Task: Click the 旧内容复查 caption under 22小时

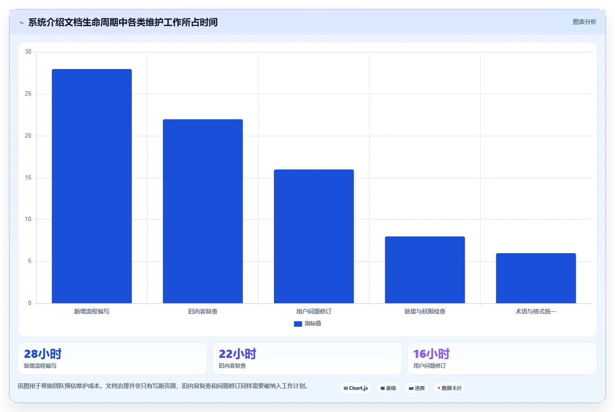Action: click(232, 366)
